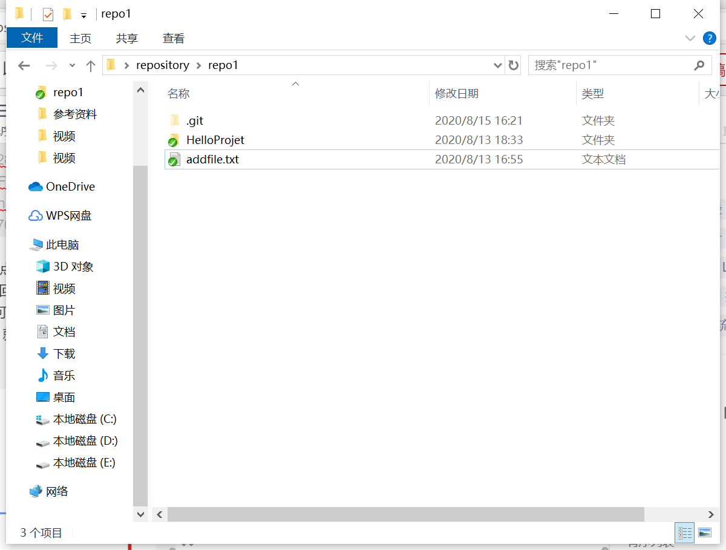The height and width of the screenshot is (550, 726).
Task: Click the blue Help question mark icon
Action: point(709,38)
